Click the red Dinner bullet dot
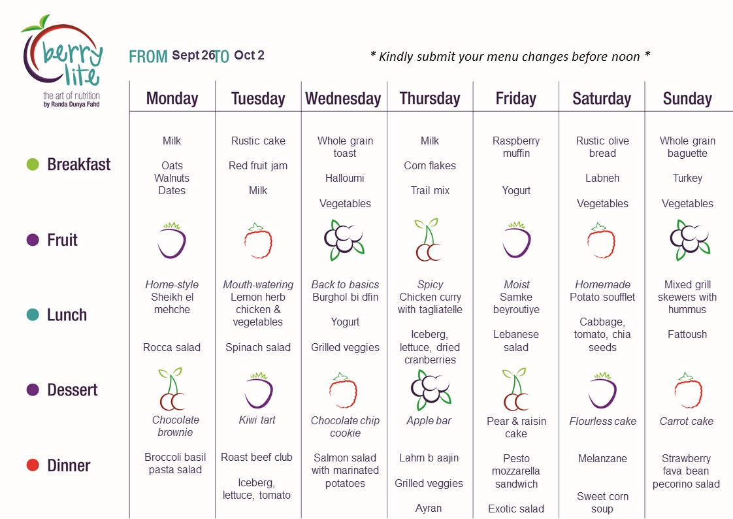Image resolution: width=733 pixels, height=519 pixels. pos(33,465)
